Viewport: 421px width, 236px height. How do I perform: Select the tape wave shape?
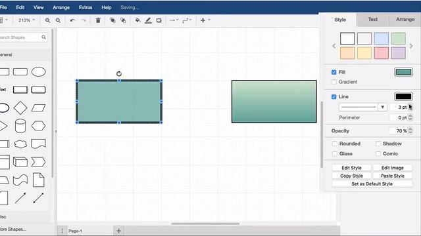pyautogui.click(x=20, y=180)
